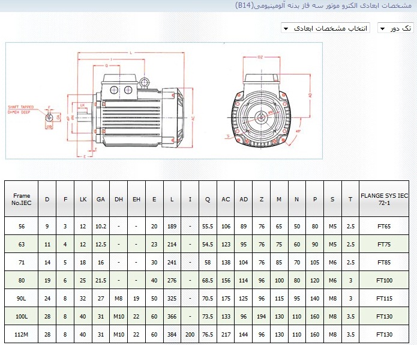
Task: Click L value '366'
Action: pyautogui.click(x=172, y=317)
